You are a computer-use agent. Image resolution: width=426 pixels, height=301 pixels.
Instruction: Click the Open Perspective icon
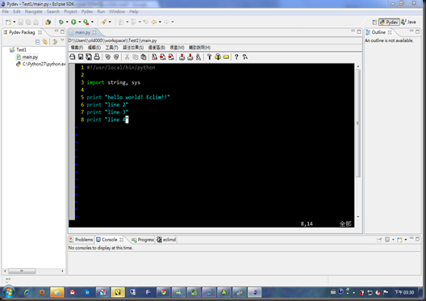coord(374,23)
